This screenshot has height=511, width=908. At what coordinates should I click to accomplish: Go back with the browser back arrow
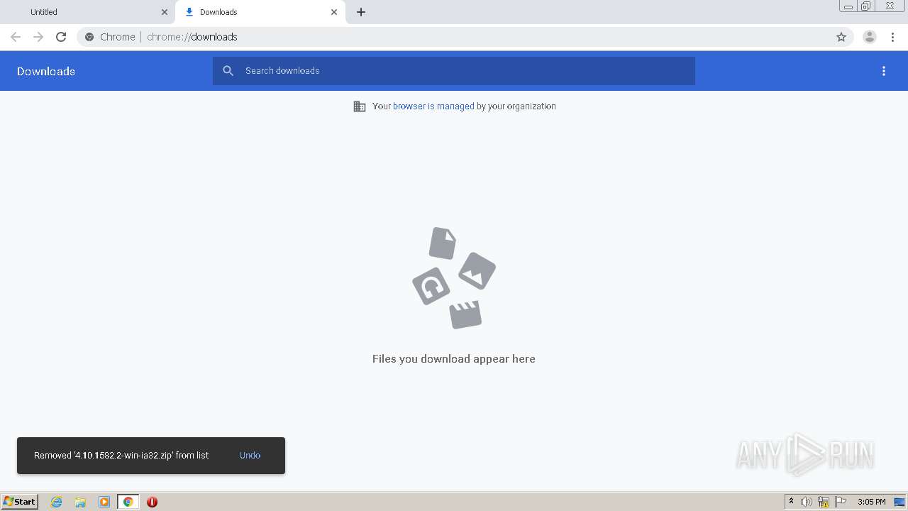click(16, 37)
